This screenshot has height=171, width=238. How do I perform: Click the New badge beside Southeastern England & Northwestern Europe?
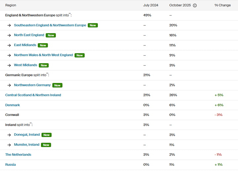pyautogui.click(x=93, y=25)
